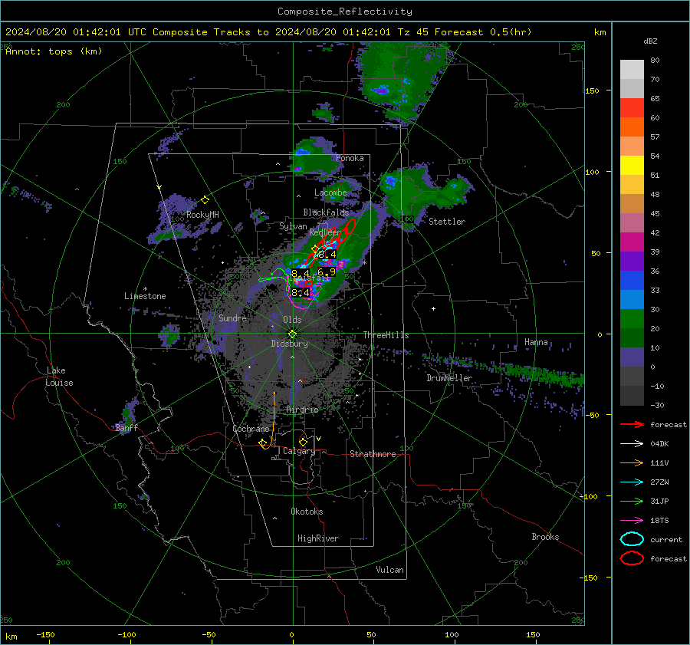Pick the blue 33-36 dBZ swatch
This screenshot has width=690, height=645.
[x=632, y=280]
